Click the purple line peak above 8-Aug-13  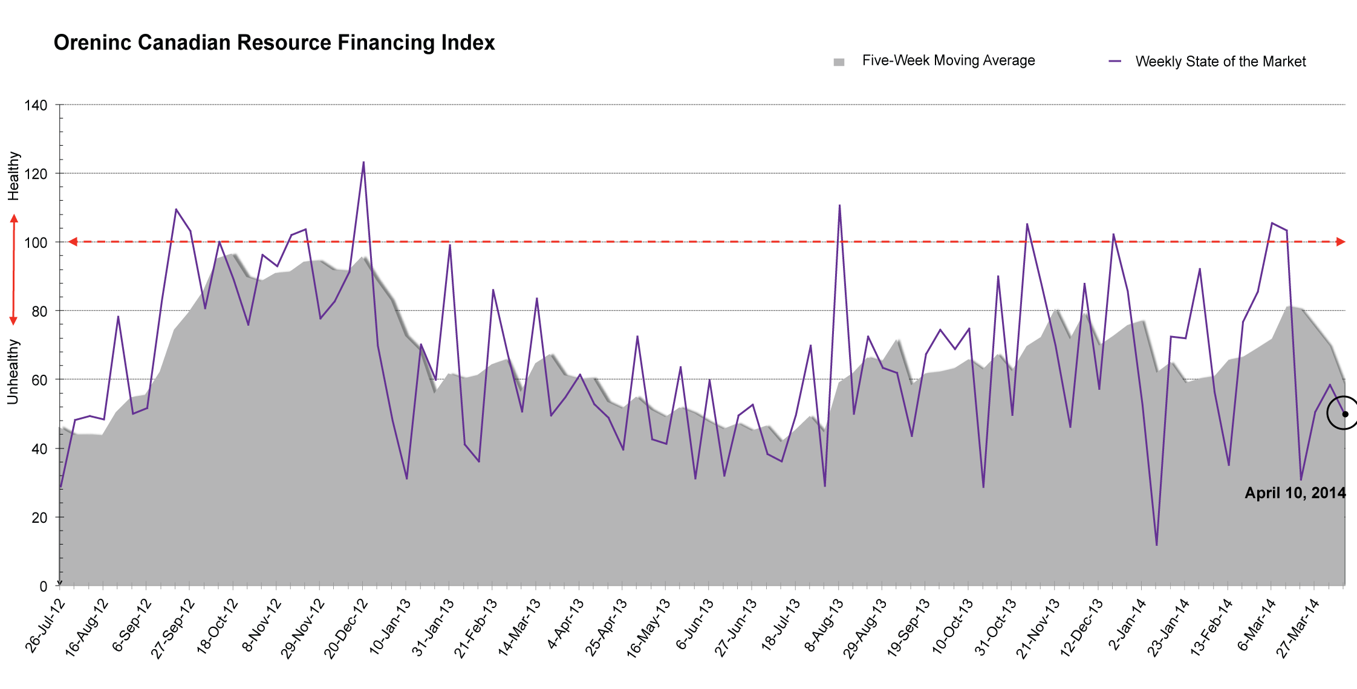(839, 205)
